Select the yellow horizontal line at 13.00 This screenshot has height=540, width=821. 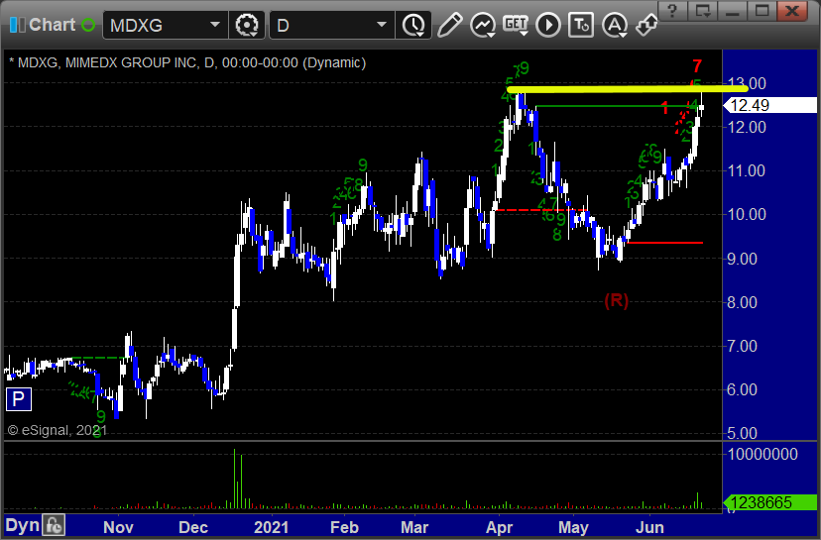[628, 89]
